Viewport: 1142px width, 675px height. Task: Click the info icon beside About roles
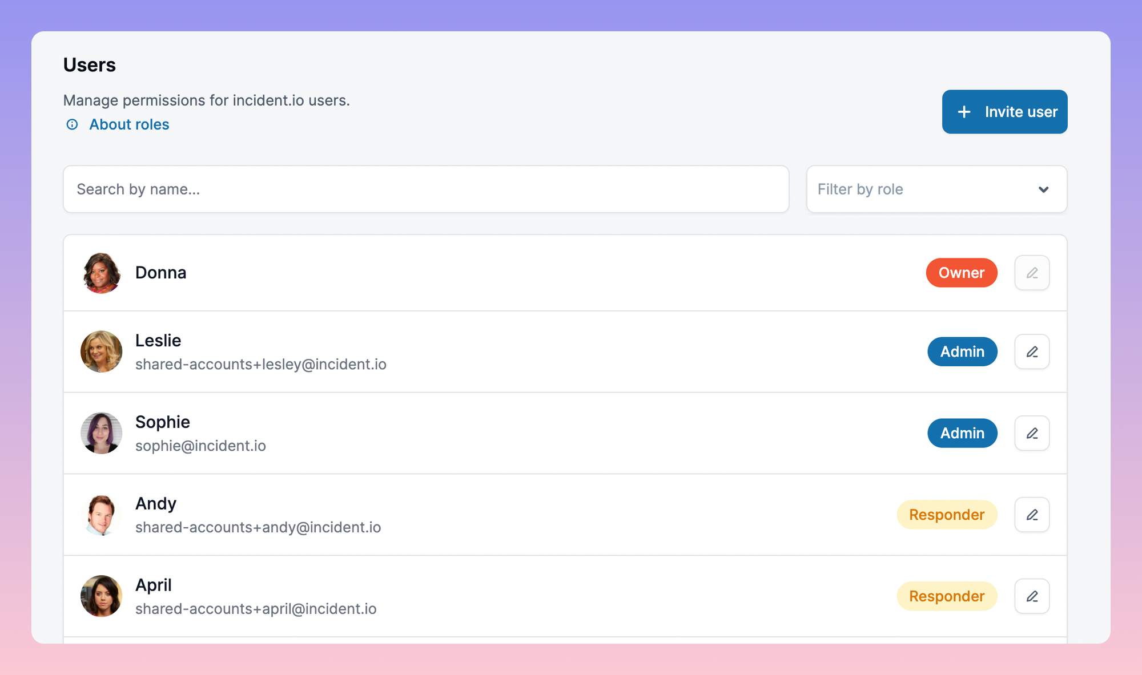click(72, 124)
